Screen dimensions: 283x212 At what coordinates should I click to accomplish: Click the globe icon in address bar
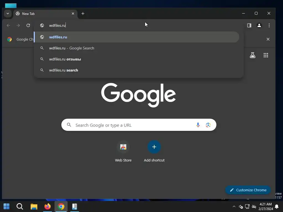click(x=42, y=25)
